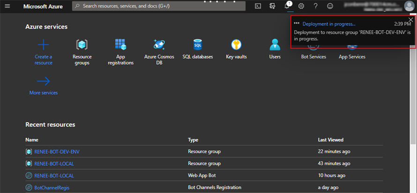Dismiss the deployment notification popup

(x=411, y=20)
